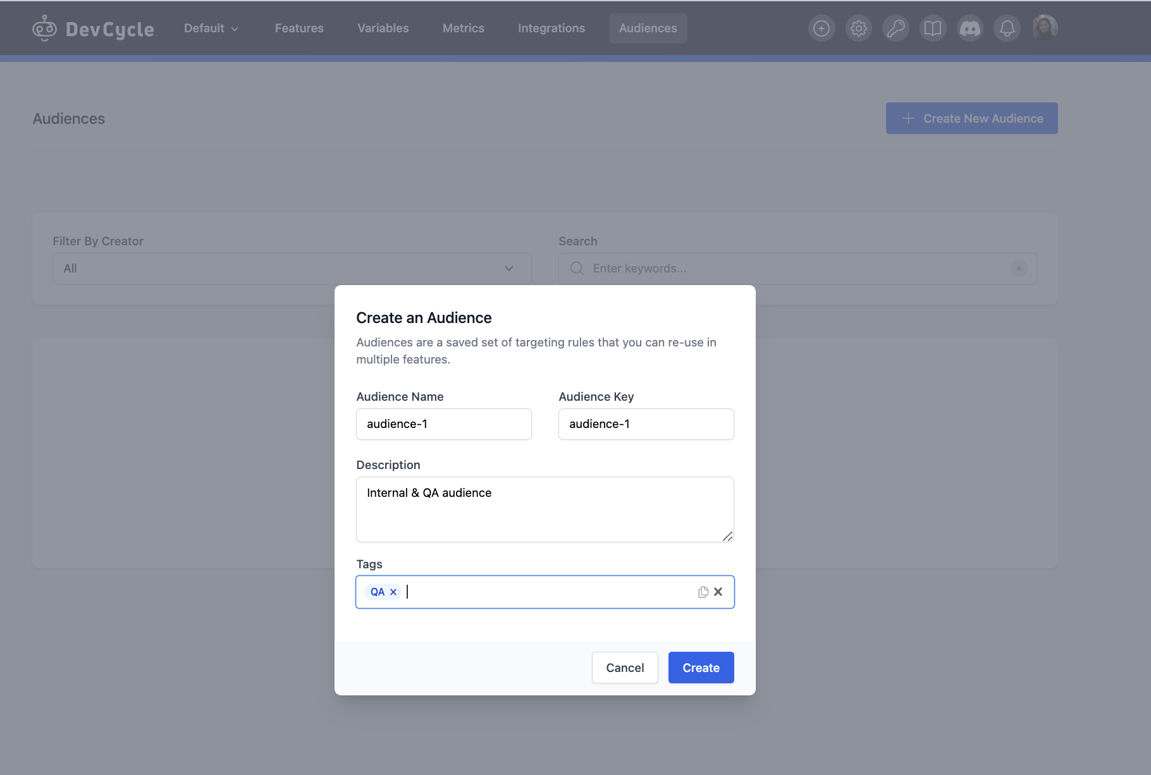Open the settings gear icon
Image resolution: width=1151 pixels, height=775 pixels.
tap(858, 28)
